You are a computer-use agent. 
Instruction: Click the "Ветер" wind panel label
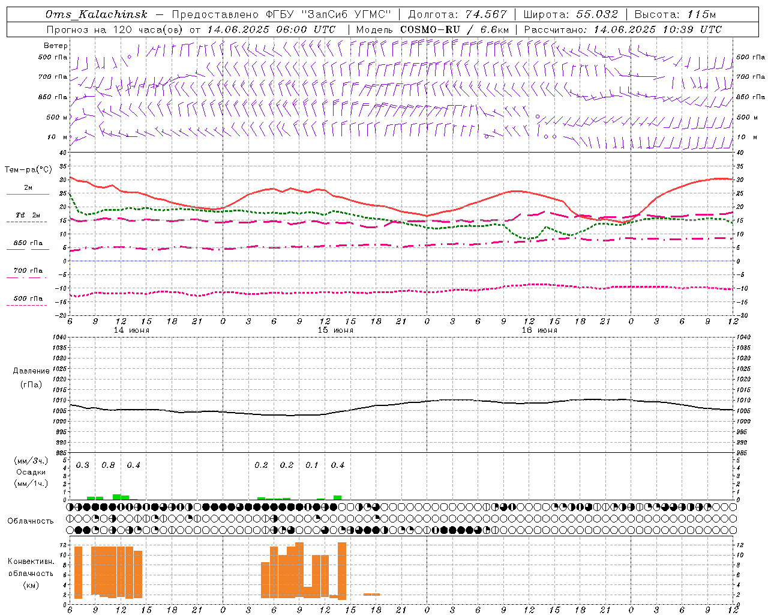(x=55, y=46)
